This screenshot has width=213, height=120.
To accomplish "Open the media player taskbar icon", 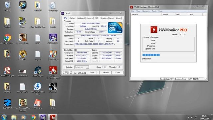I will click(x=23, y=117).
